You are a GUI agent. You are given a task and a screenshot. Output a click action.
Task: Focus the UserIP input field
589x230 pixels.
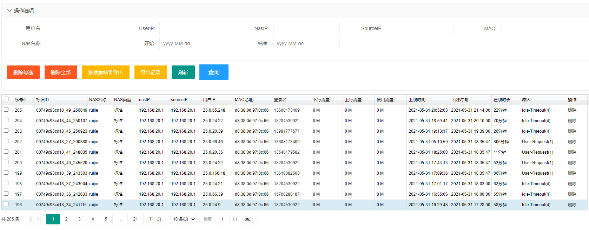pyautogui.click(x=193, y=28)
